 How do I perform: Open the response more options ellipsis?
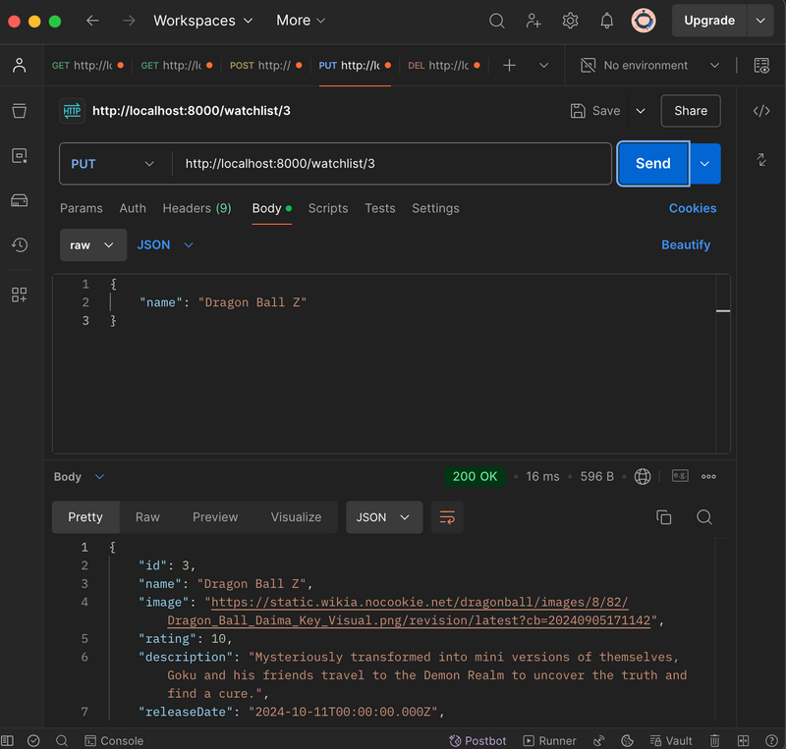tap(708, 476)
